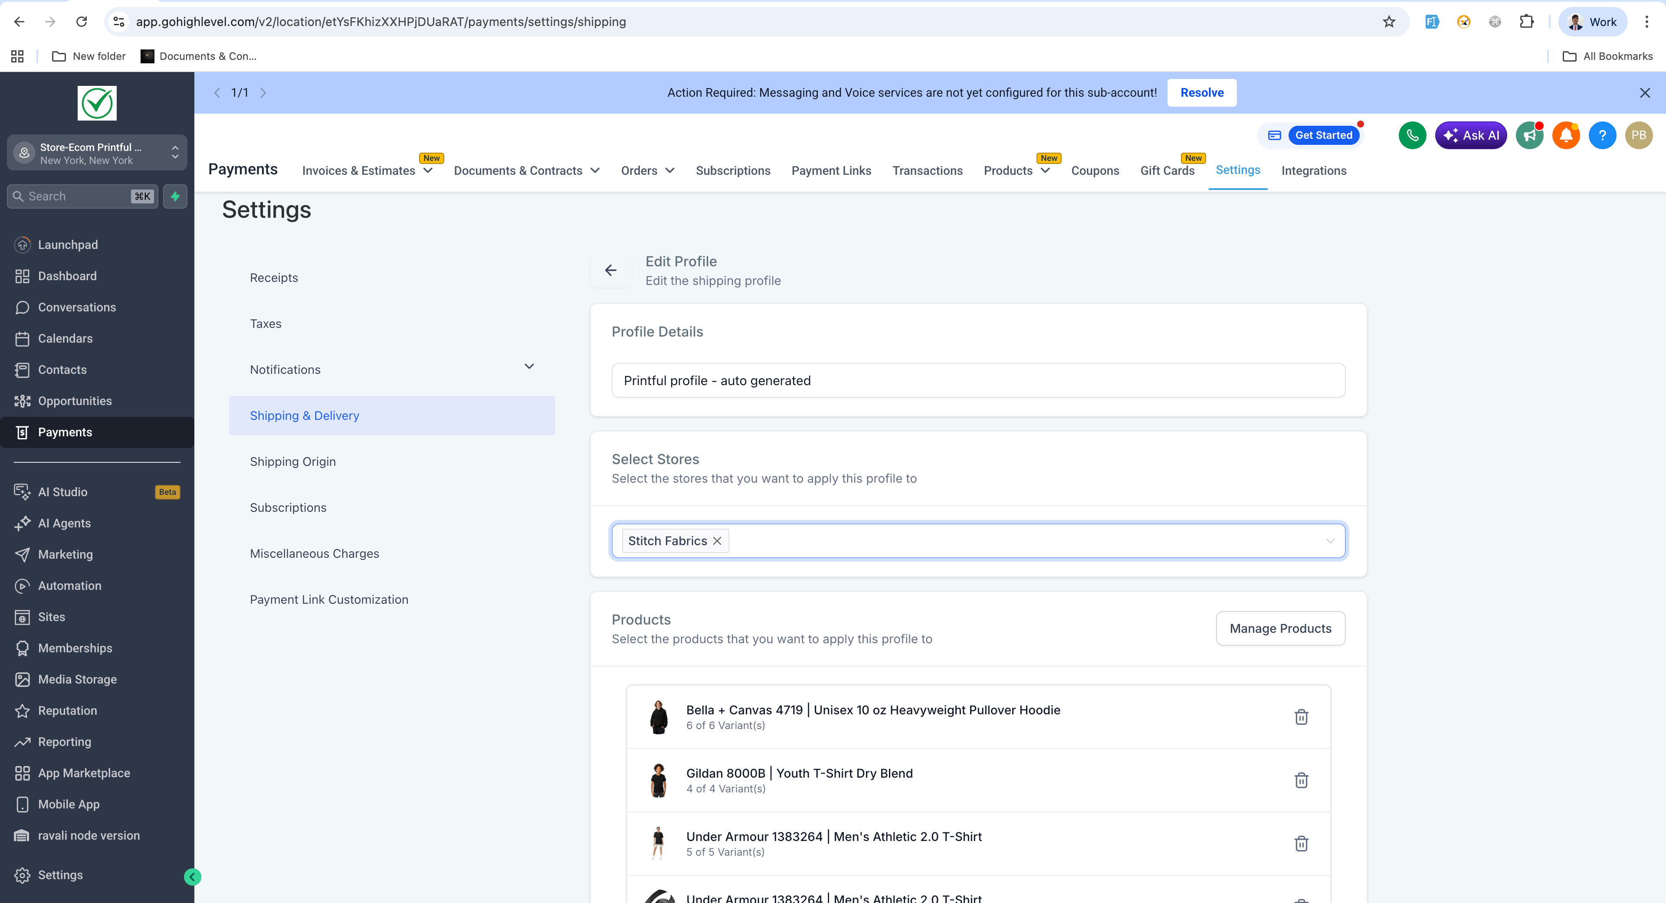
Task: Click the megaphone announcements icon
Action: [x=1529, y=135]
